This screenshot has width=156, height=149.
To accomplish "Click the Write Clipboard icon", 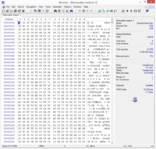I will click(39, 11).
